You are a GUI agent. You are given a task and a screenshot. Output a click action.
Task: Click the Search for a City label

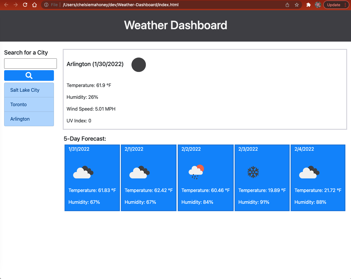point(26,53)
